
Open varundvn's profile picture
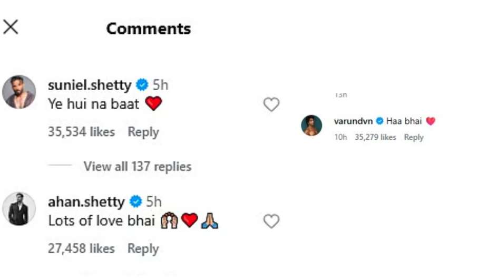point(311,126)
